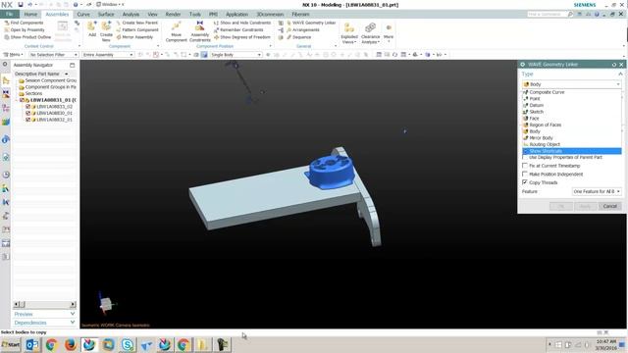Image resolution: width=628 pixels, height=353 pixels.
Task: Open the Single Body selection dropdown
Action: tap(235, 55)
